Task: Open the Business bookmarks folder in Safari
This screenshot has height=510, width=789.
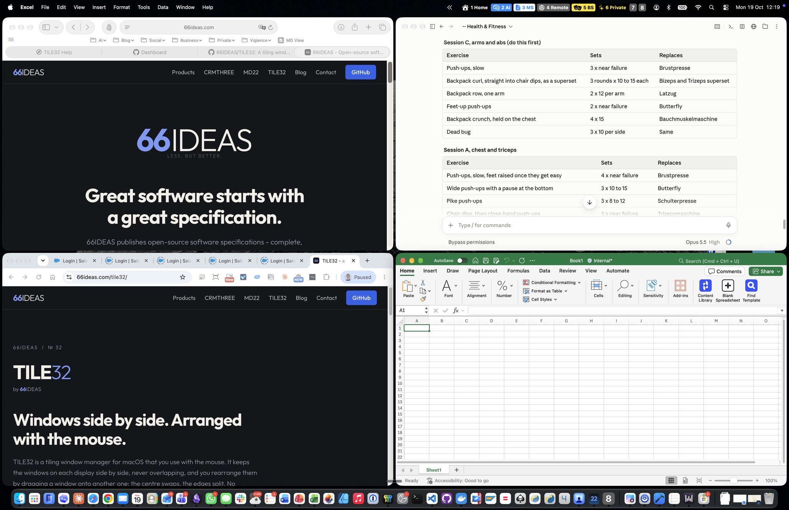Action: (x=187, y=40)
